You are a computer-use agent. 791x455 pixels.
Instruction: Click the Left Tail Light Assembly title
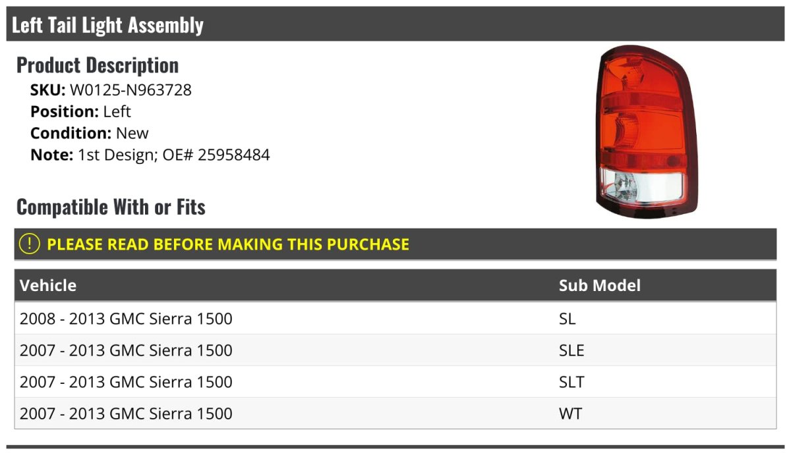(107, 25)
